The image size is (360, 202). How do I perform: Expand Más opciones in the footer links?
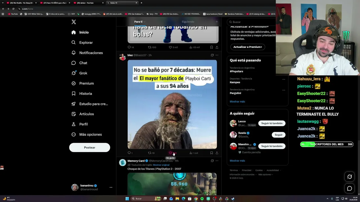pyautogui.click(x=265, y=175)
